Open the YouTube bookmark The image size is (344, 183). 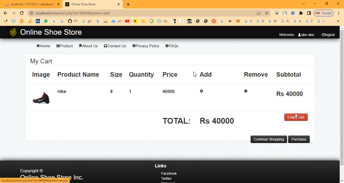pos(127,21)
